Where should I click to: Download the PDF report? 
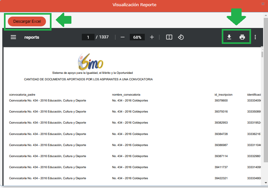click(229, 37)
